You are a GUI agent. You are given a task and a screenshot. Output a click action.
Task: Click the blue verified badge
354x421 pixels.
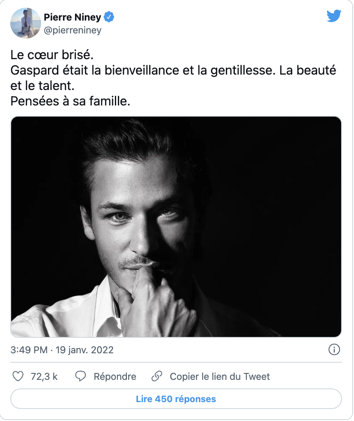coord(110,18)
